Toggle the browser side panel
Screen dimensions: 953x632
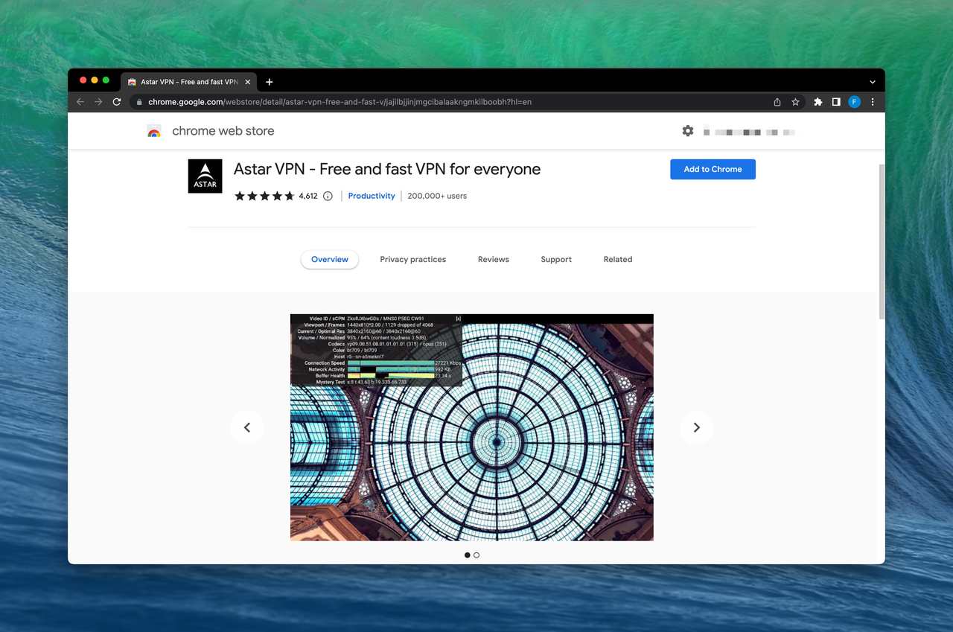[x=836, y=102]
